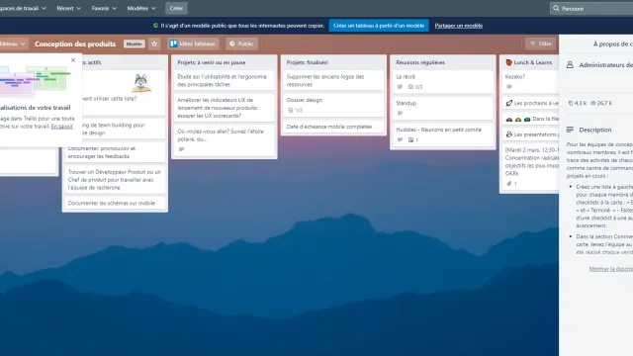Click the attachment icon on Mardi 2 mars card
The width and height of the screenshot is (633, 356).
[x=509, y=184]
